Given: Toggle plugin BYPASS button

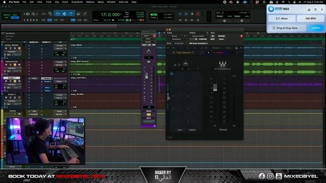Looking at the screenshot, I should tap(222, 36).
